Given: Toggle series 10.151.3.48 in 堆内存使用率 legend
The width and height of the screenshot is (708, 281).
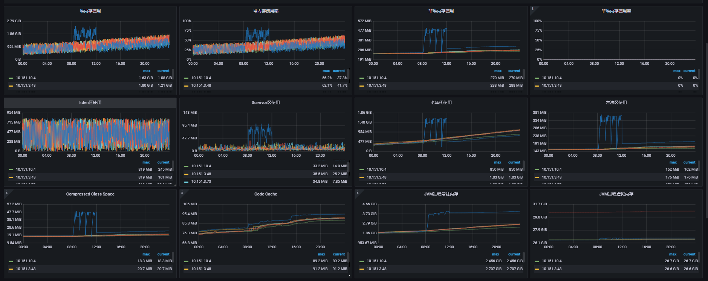Looking at the screenshot, I should point(201,86).
